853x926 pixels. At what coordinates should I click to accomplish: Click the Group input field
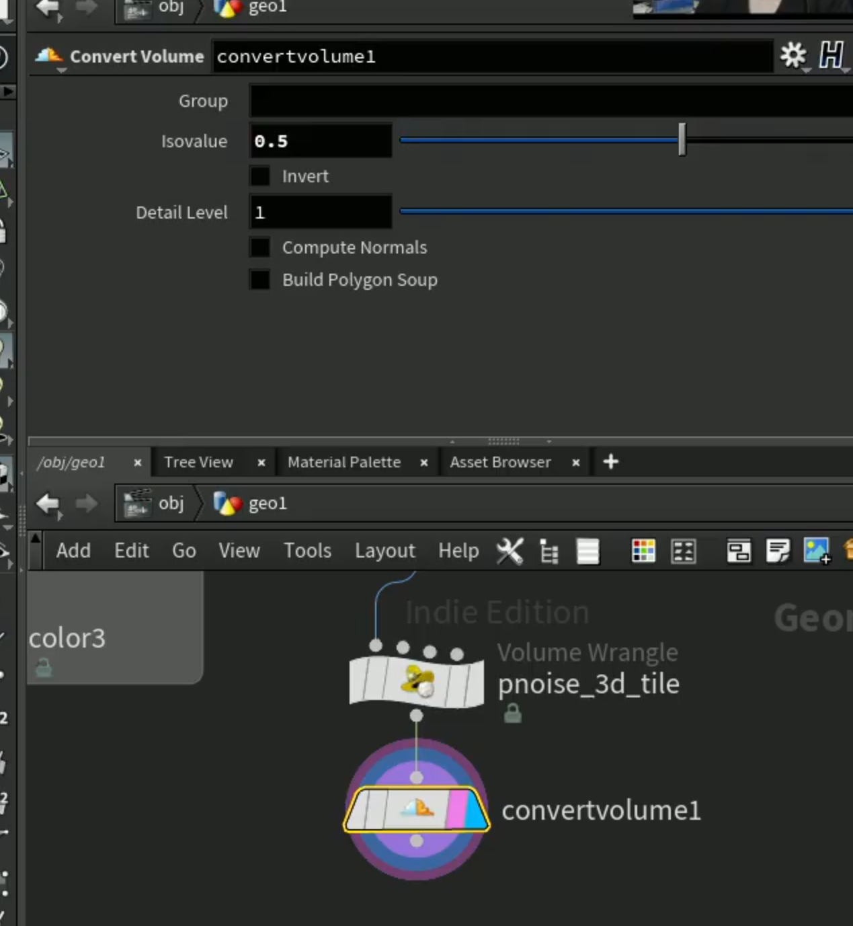(551, 101)
